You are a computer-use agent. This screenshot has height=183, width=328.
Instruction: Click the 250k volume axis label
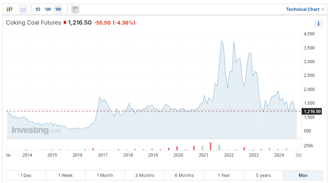click(x=308, y=145)
